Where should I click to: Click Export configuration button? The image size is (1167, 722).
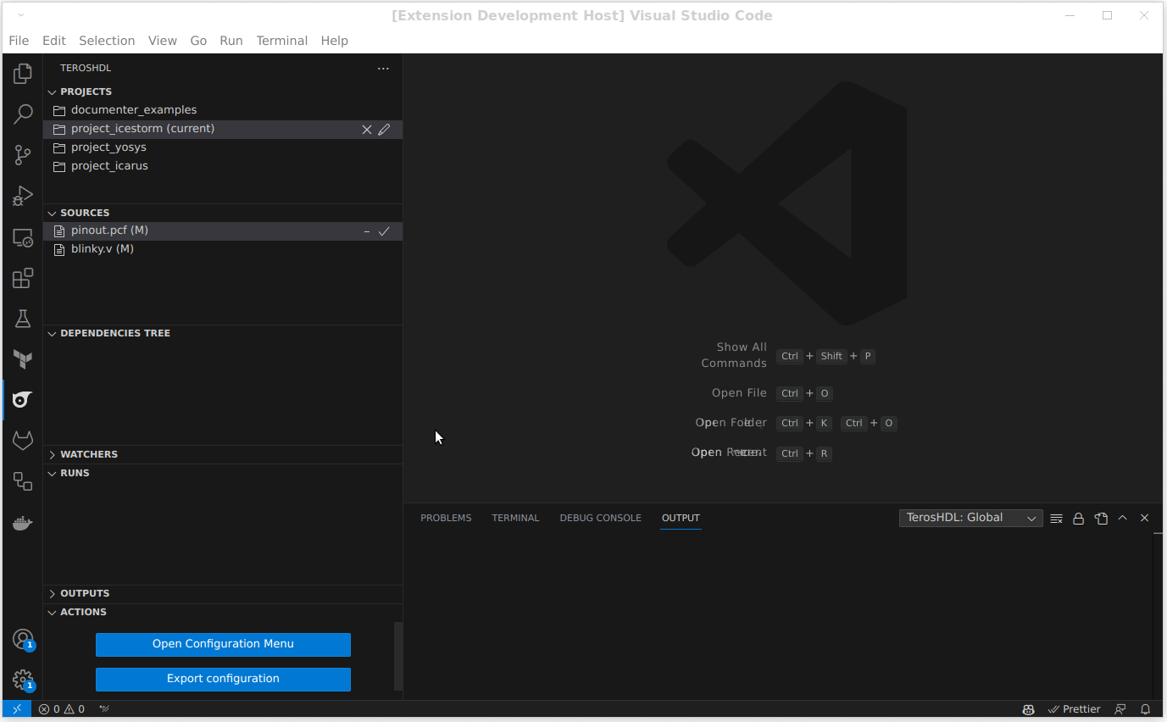223,679
